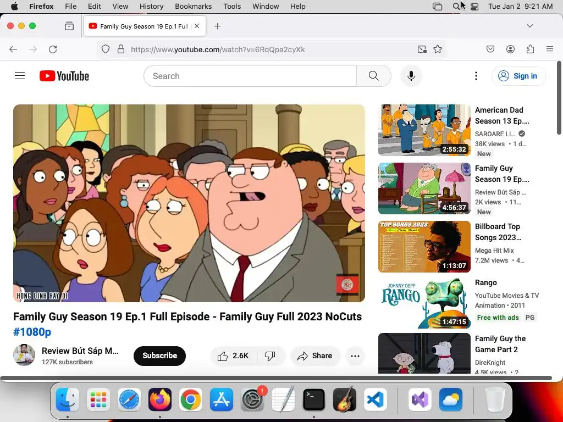Viewport: 563px width, 422px height.
Task: Open Finder from the Dock
Action: 68,399
